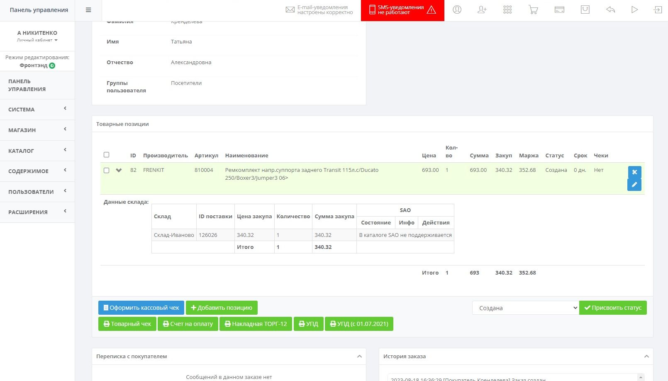Tick the select-all checkbox in table header
Image resolution: width=668 pixels, height=381 pixels.
[107, 155]
